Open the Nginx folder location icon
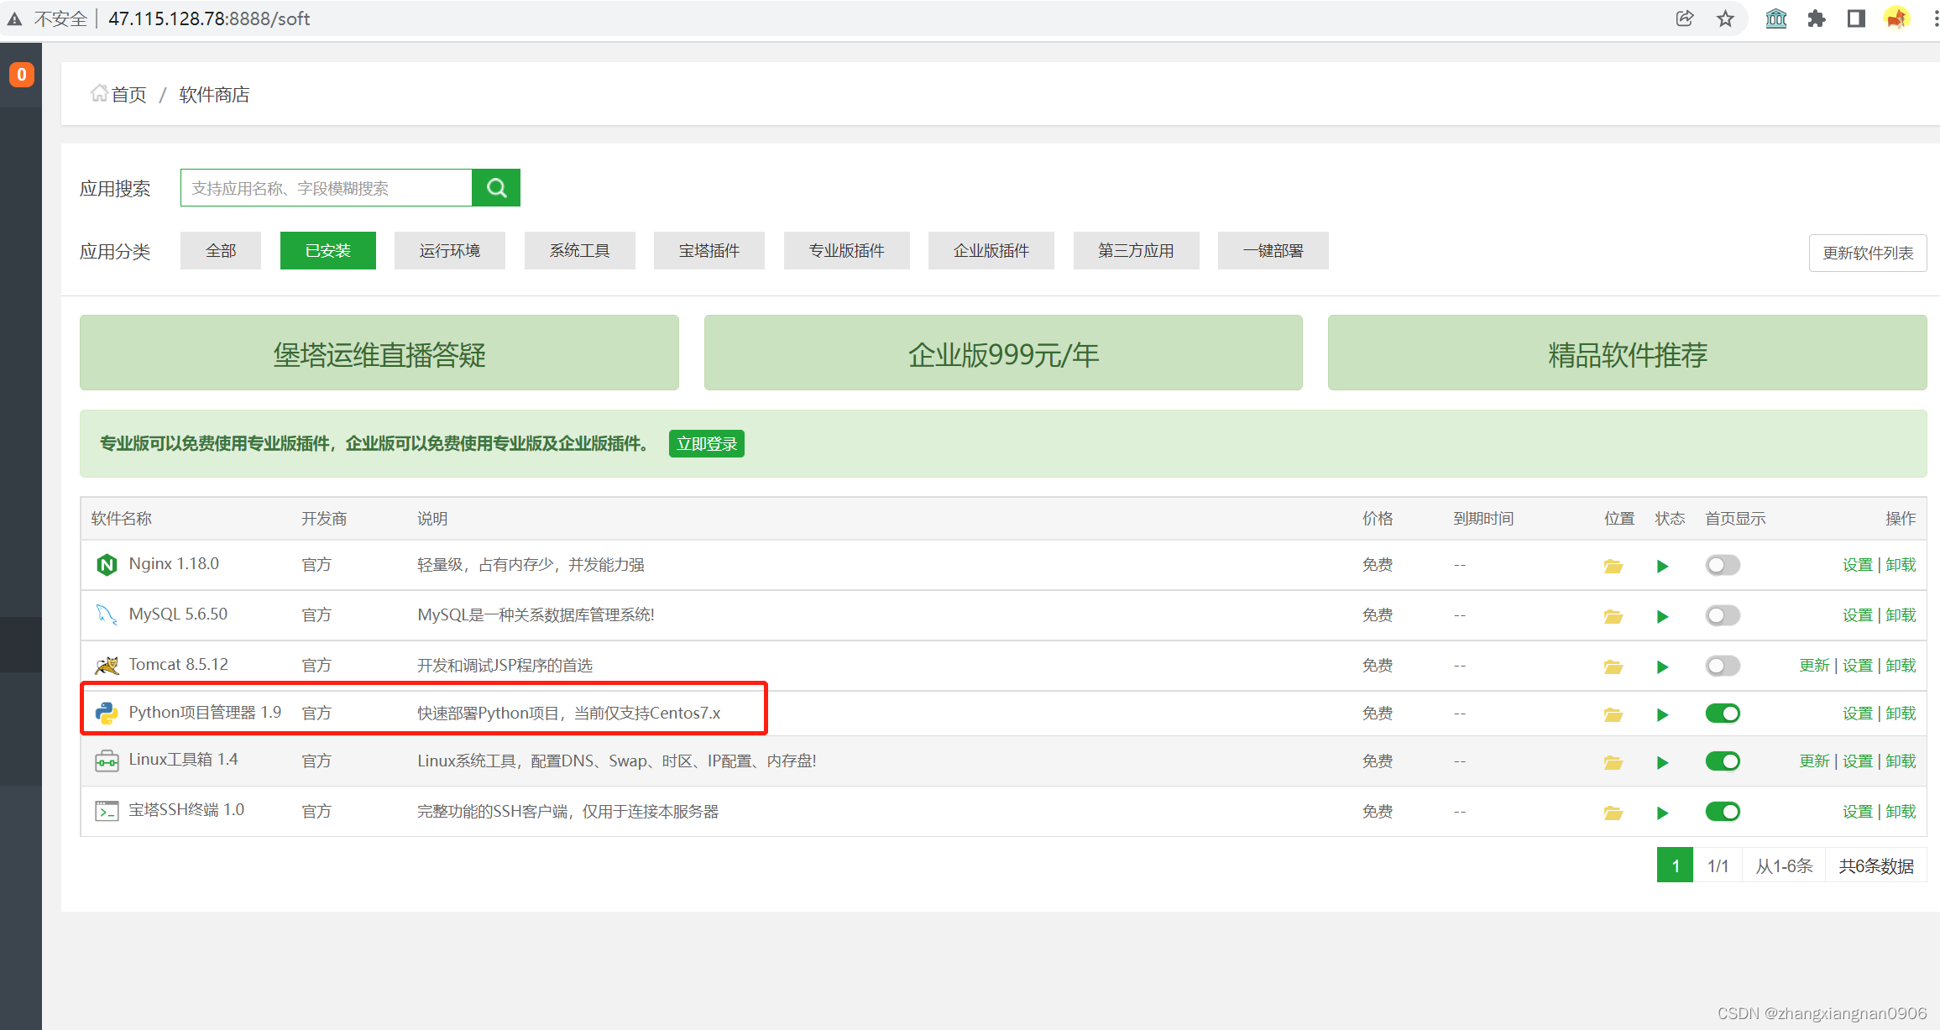This screenshot has height=1030, width=1940. pos(1613,566)
